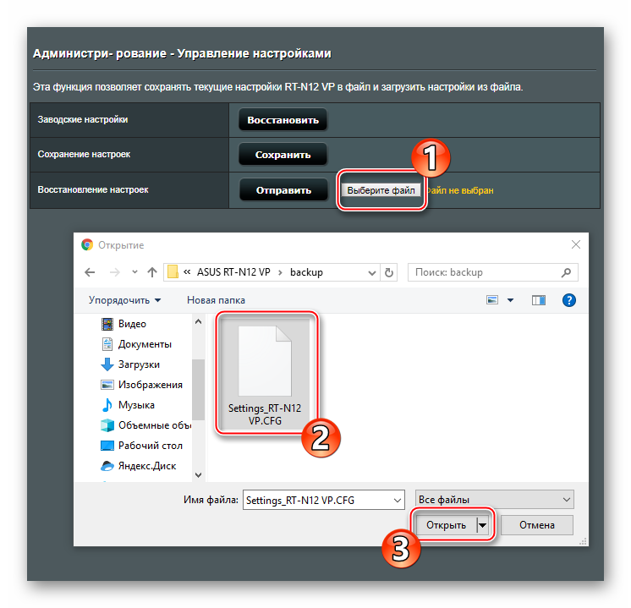Click Новая папка in the toolbar
Screen dimensions: 631x608
(216, 300)
